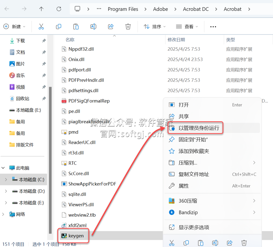Expand 本地磁盘 (E:) under 此电脑

pyautogui.click(x=6, y=203)
